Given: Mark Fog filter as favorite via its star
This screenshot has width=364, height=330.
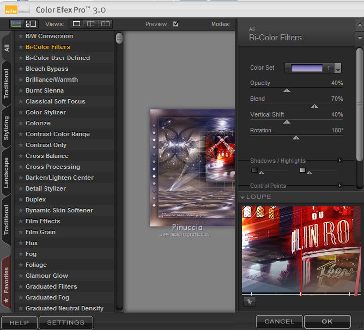Looking at the screenshot, I should coord(21,254).
